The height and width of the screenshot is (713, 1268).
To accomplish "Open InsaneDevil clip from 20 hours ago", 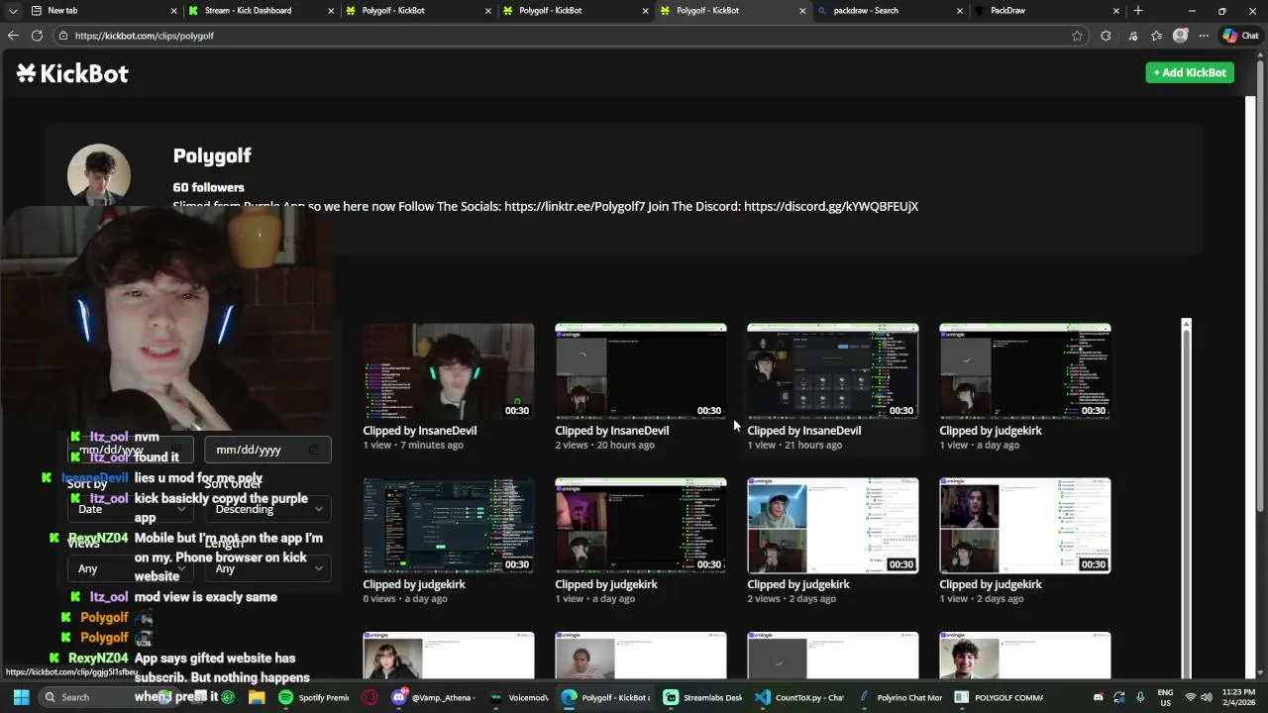I will pos(640,371).
